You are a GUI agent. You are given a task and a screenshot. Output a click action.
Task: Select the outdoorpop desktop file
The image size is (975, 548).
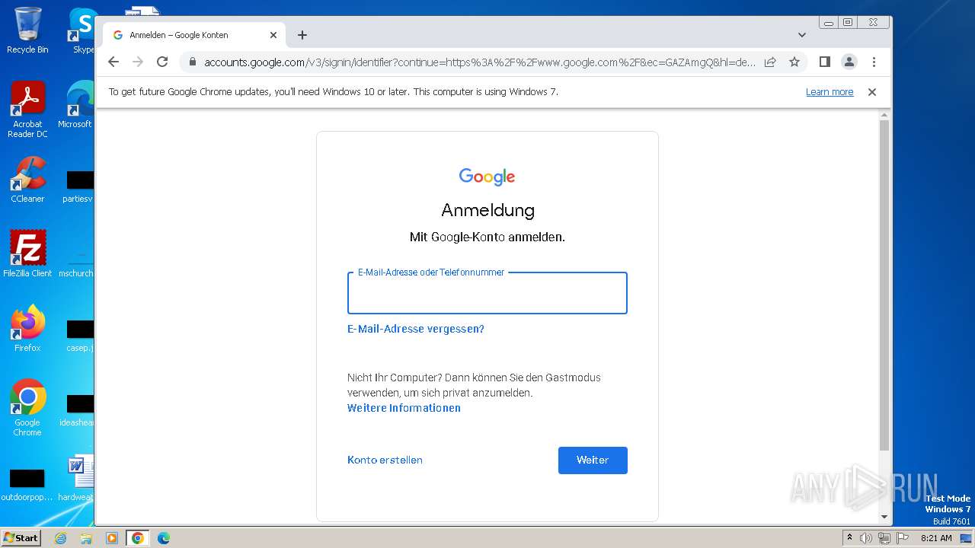[27, 485]
